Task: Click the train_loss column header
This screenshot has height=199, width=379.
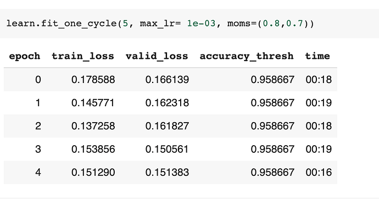Action: click(83, 56)
